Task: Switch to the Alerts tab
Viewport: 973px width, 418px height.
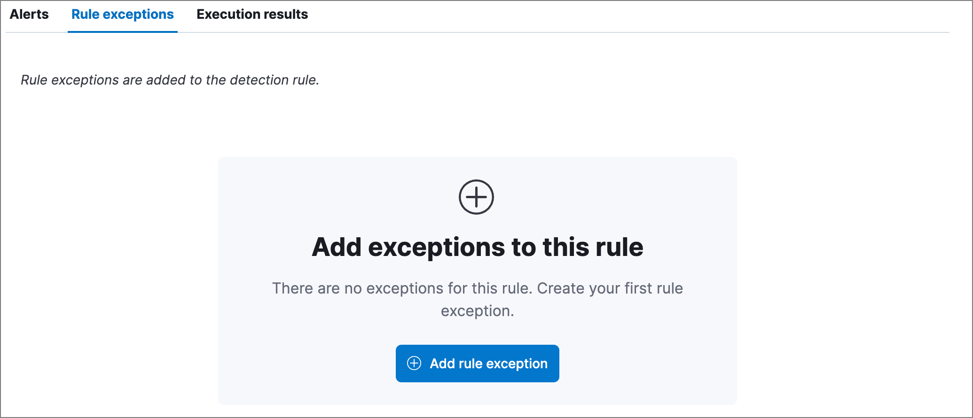Action: tap(29, 14)
